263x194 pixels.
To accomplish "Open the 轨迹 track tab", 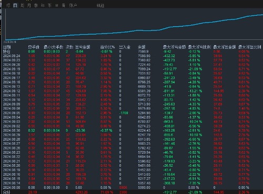I will 100,5.
